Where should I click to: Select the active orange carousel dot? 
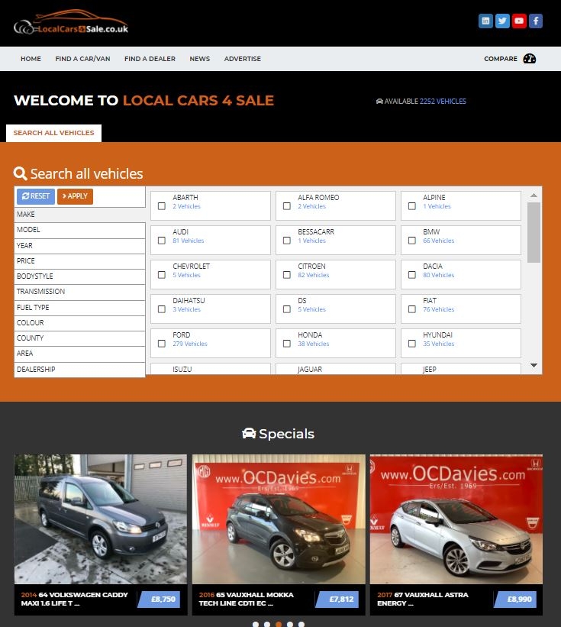click(279, 624)
